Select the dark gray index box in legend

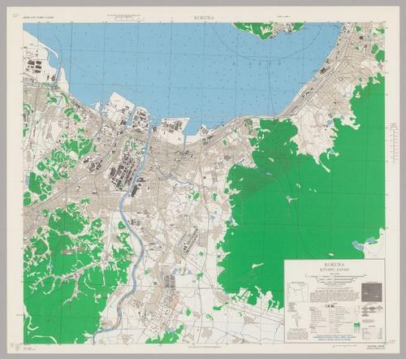372,292
